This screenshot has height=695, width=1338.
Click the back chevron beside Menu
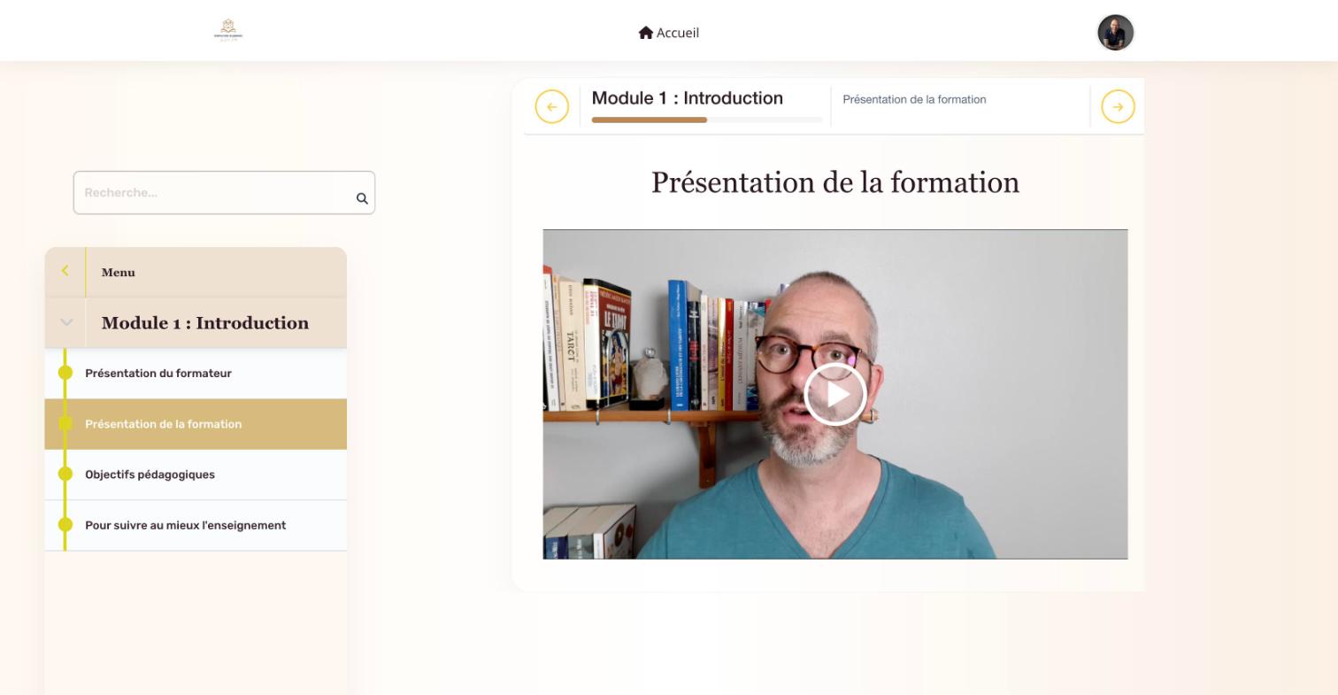(65, 271)
